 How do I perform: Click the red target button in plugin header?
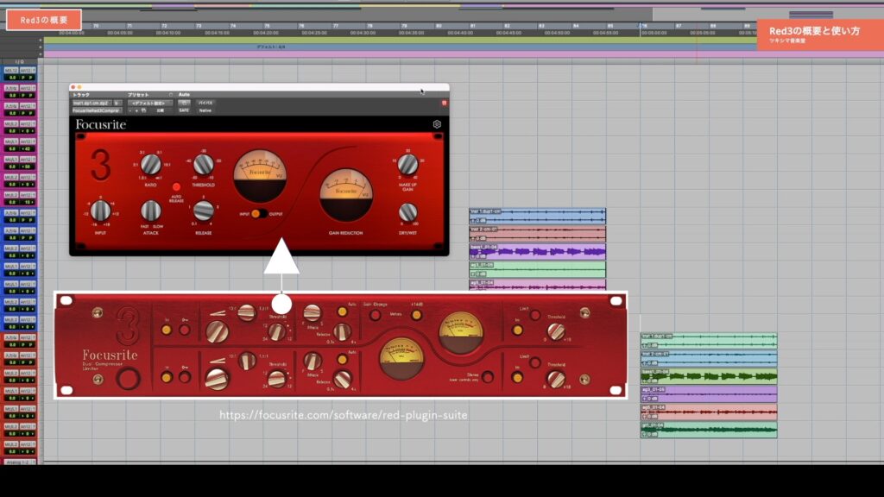click(x=444, y=104)
